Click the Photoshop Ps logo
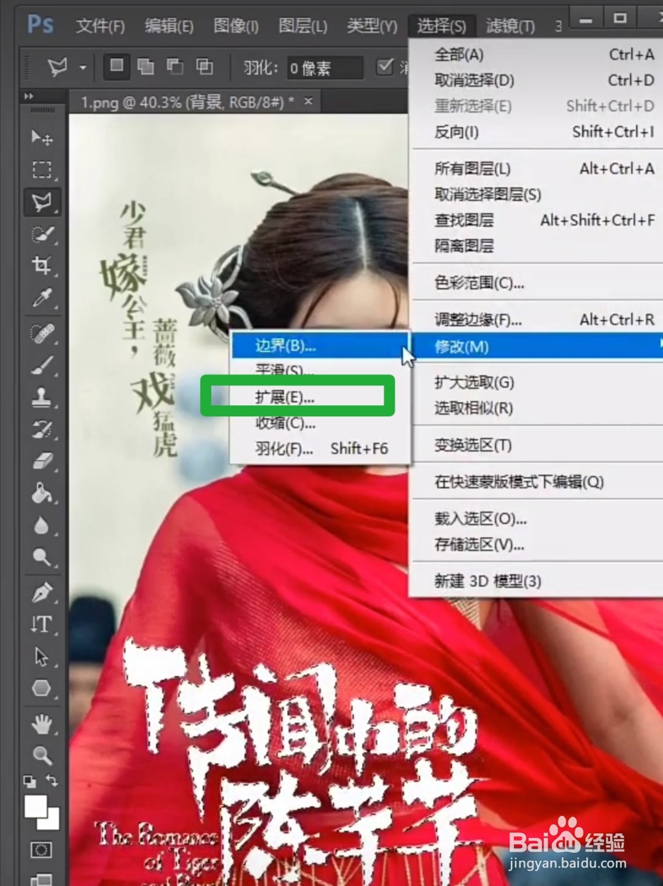 (41, 25)
